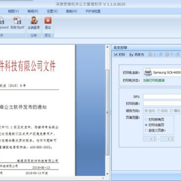Open the PDF浏览器 menu tab

tap(93, 11)
